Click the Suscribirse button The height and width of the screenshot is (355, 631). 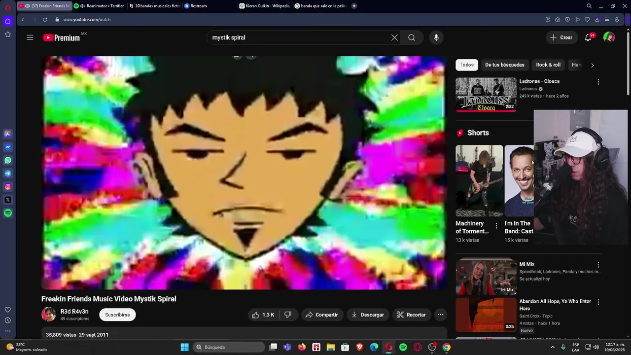tap(117, 315)
